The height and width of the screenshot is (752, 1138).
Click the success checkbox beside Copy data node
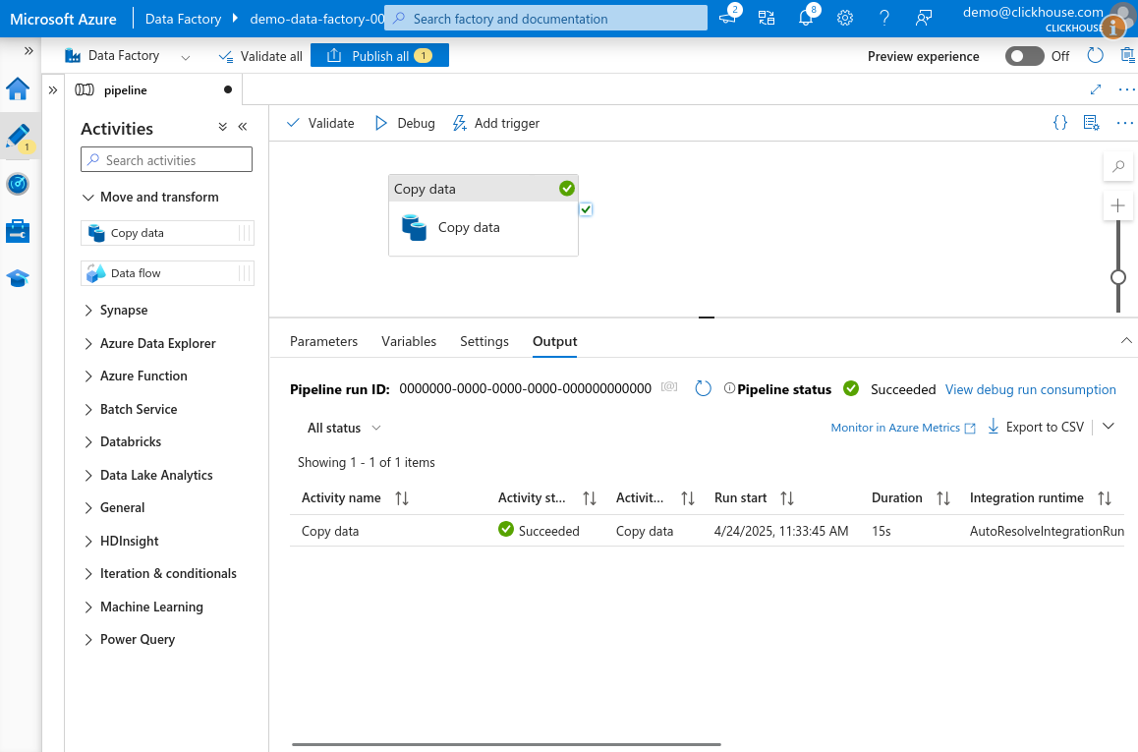click(586, 209)
